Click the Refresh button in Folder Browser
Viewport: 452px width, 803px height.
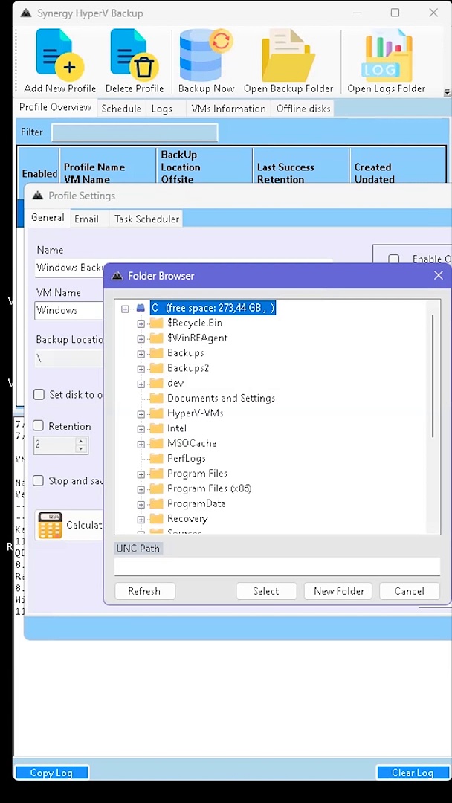click(144, 591)
